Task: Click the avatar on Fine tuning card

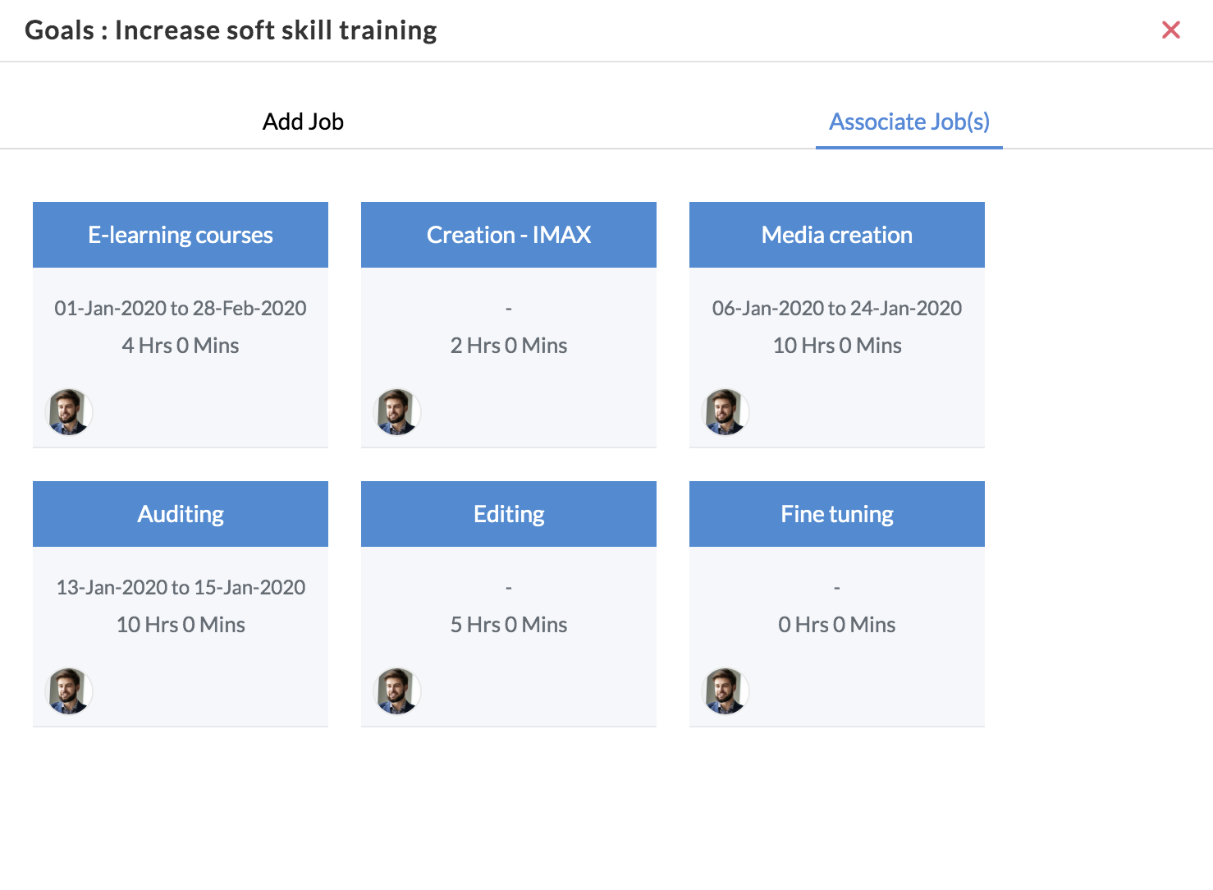Action: pyautogui.click(x=726, y=691)
